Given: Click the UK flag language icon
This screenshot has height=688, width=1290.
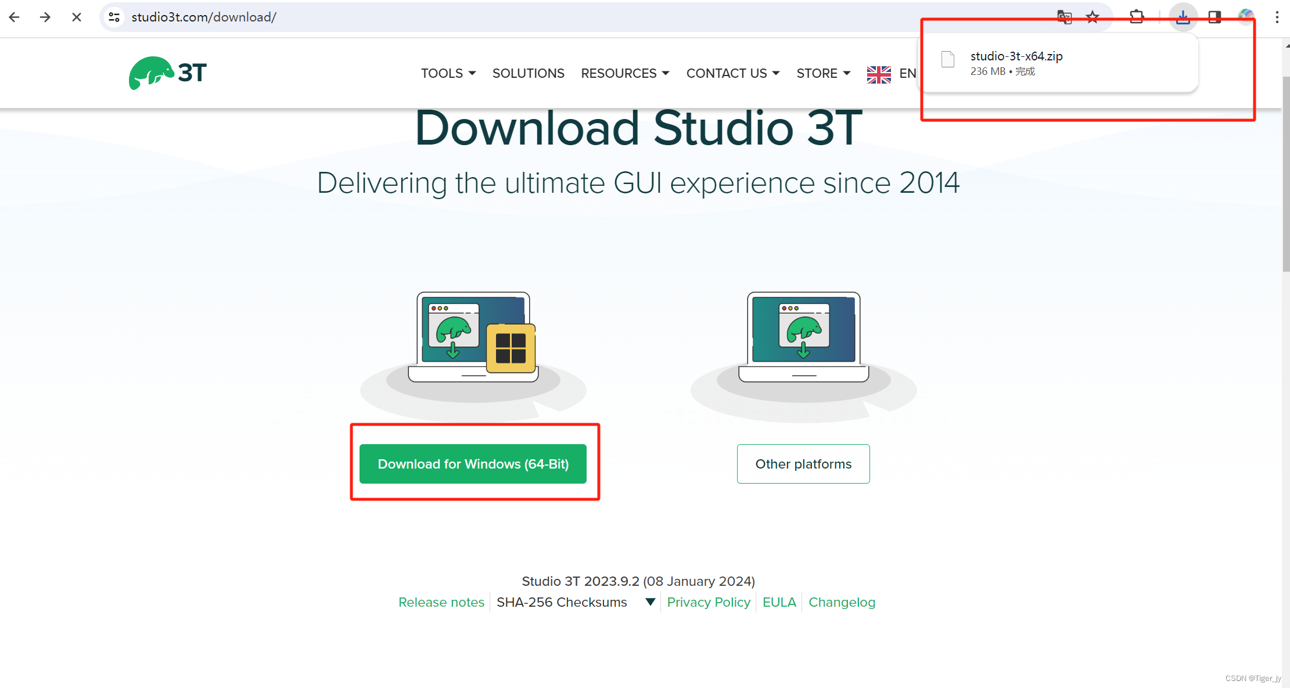Looking at the screenshot, I should [879, 73].
